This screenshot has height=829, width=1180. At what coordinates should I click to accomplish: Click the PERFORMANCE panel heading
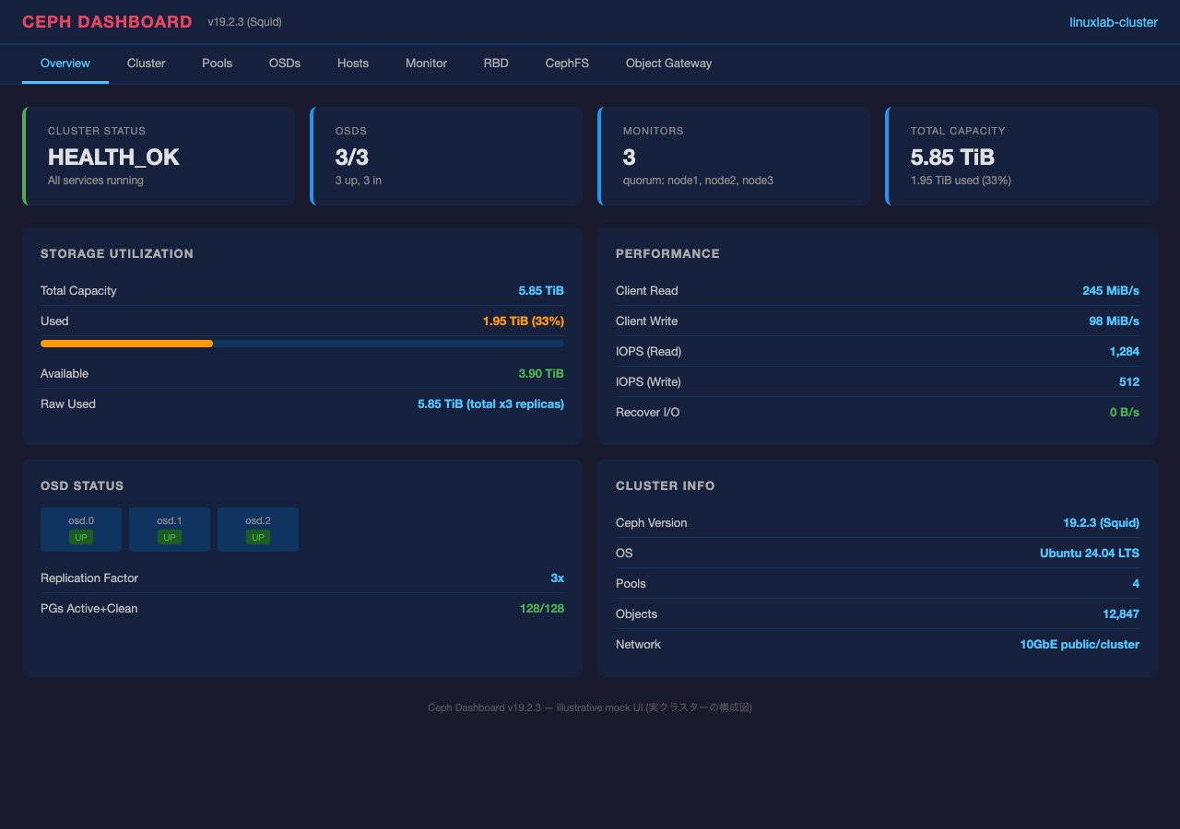(667, 253)
